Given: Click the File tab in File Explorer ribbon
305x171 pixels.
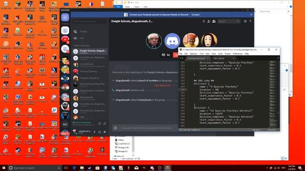Looking at the screenshot, I should pos(118,7).
